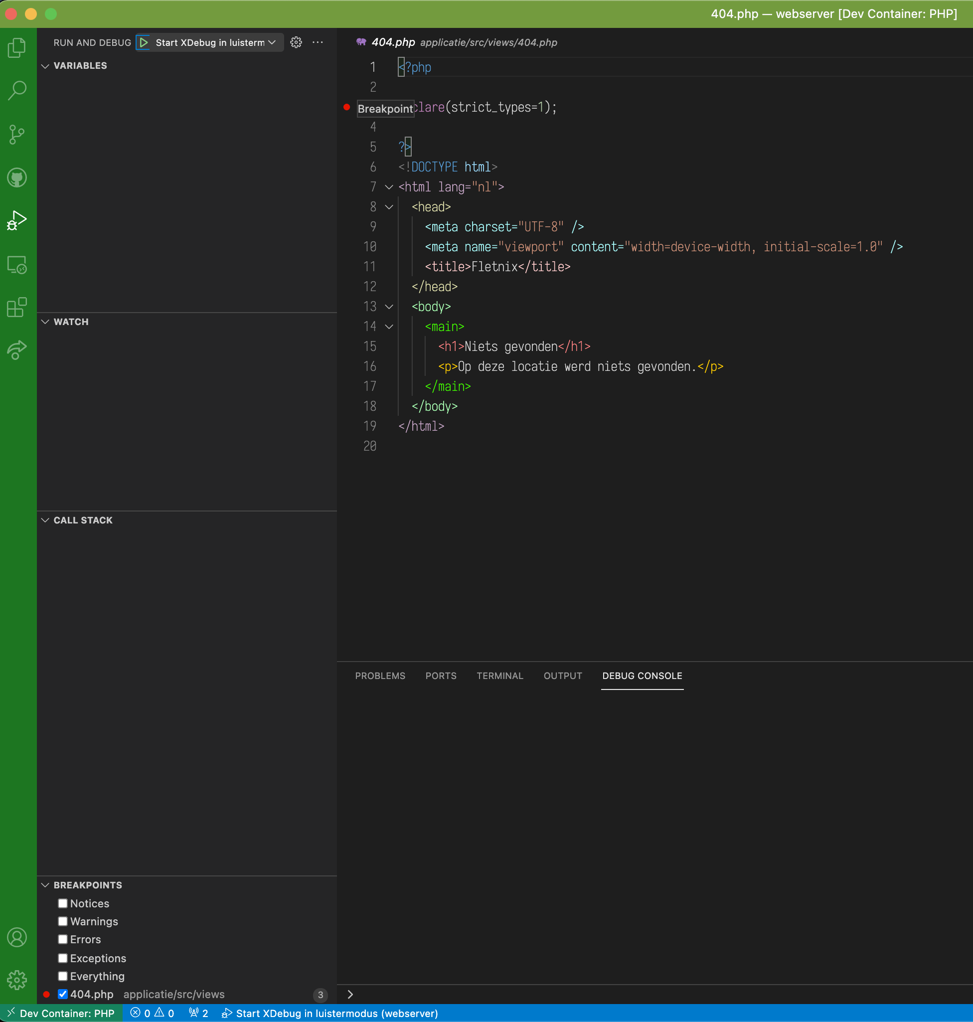Toggle the Exceptions breakpoint checkbox
The width and height of the screenshot is (973, 1022).
[x=62, y=957]
